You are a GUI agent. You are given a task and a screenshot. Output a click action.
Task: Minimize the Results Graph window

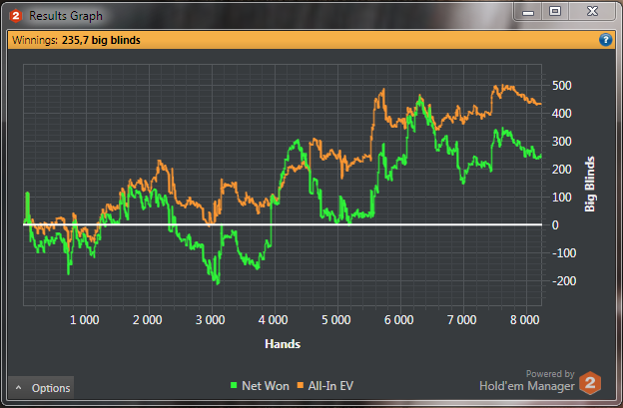pos(528,13)
